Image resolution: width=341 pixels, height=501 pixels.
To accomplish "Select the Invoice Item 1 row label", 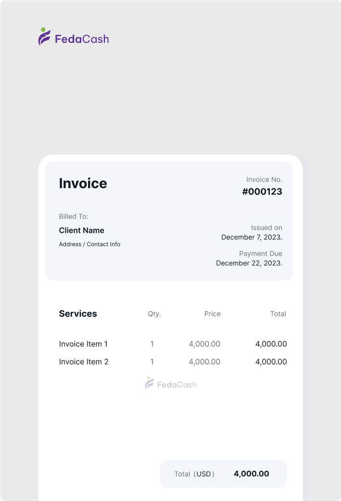I will (x=83, y=344).
